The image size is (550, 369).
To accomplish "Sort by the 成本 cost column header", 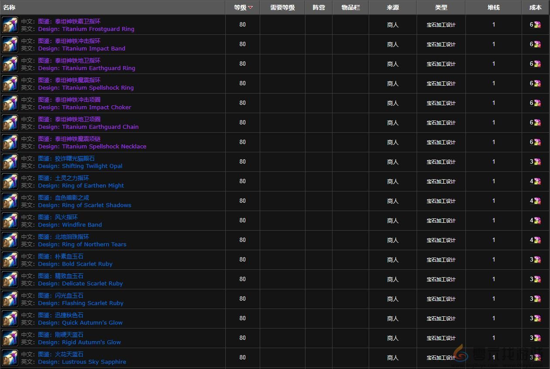I will coord(535,7).
